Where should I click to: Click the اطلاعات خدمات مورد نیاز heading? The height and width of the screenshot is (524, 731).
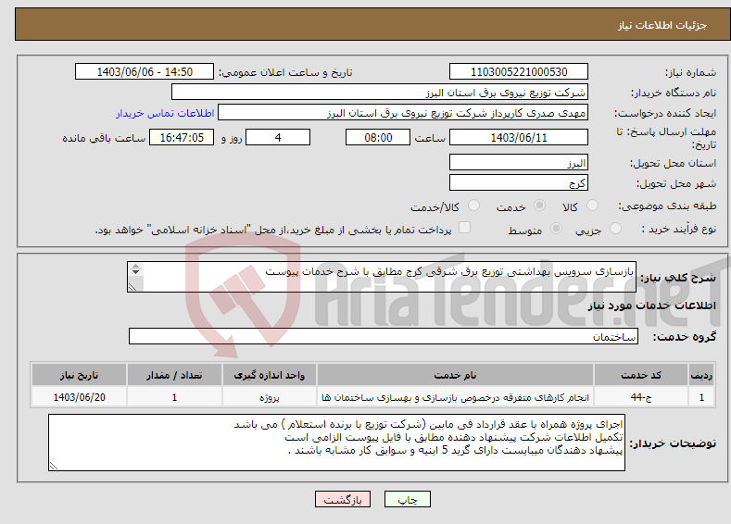pyautogui.click(x=651, y=306)
